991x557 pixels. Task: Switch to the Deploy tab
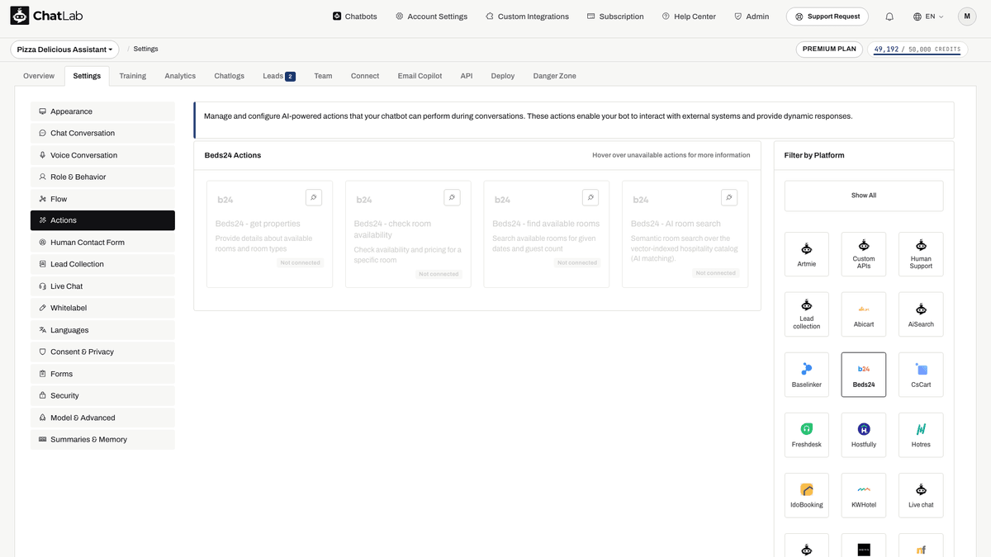pyautogui.click(x=503, y=76)
